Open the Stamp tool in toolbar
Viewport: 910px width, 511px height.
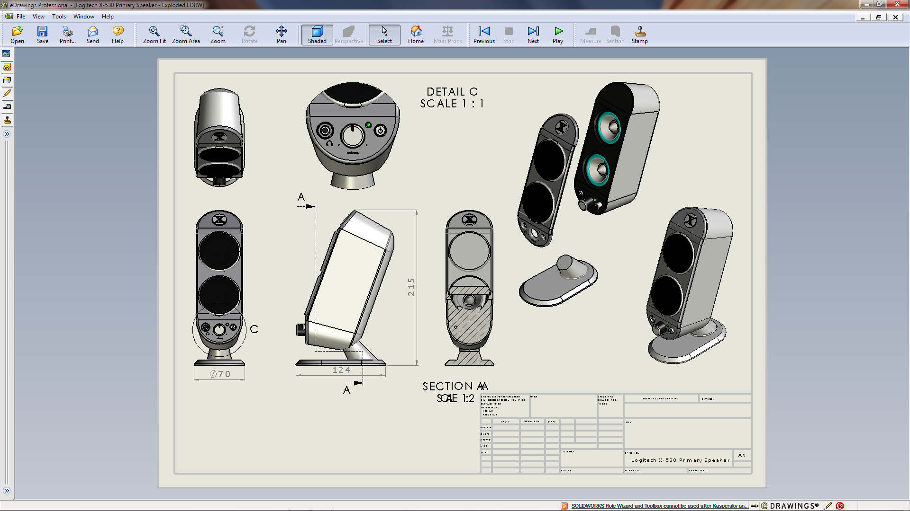point(639,35)
